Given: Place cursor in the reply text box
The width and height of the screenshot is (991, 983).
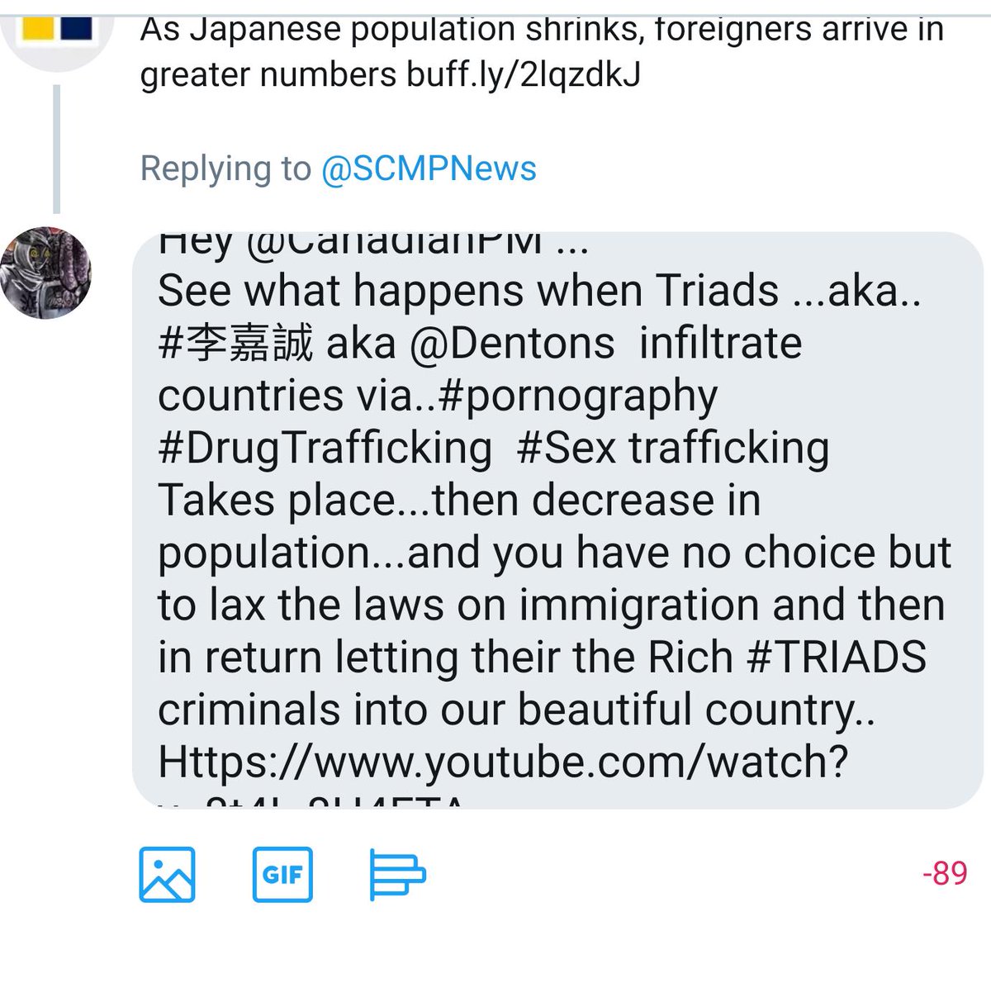Looking at the screenshot, I should click(x=557, y=520).
